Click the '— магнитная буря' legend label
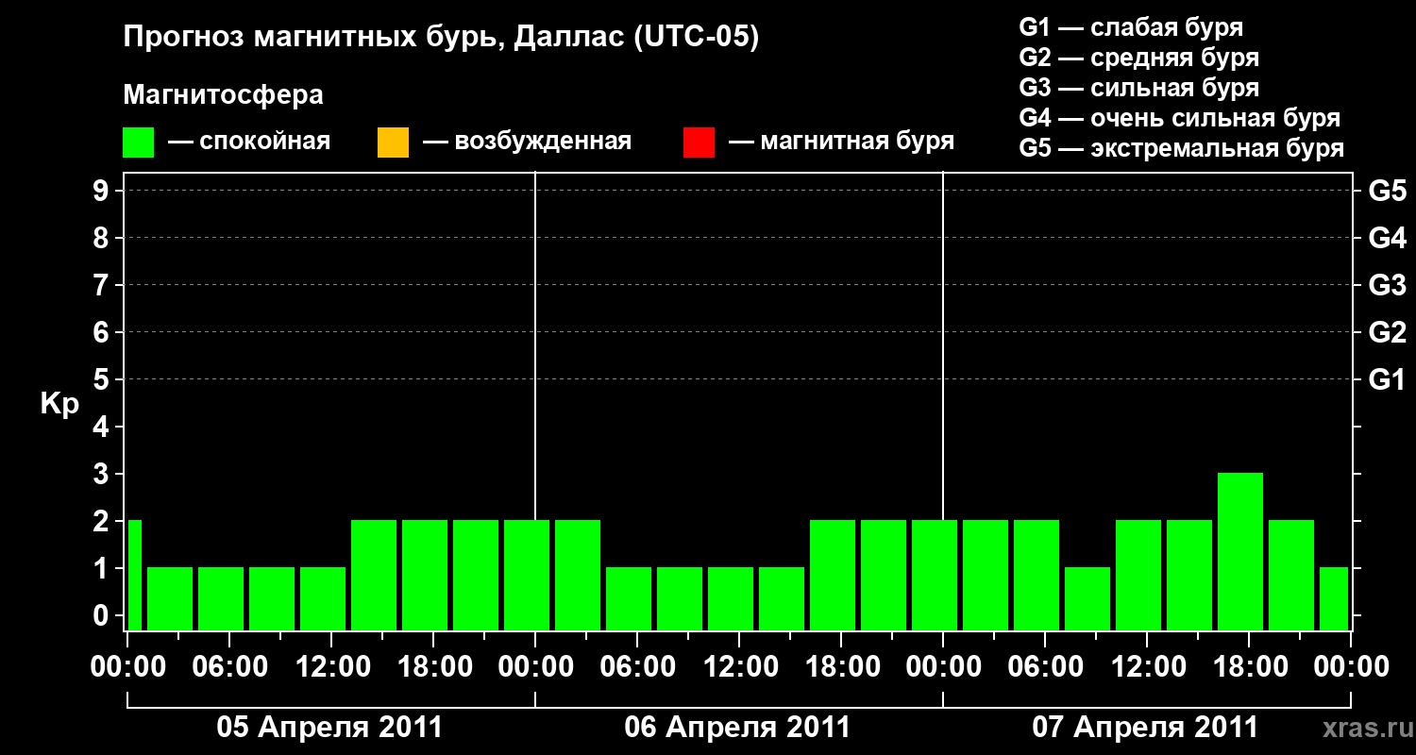Viewport: 1416px width, 755px height. (x=842, y=143)
